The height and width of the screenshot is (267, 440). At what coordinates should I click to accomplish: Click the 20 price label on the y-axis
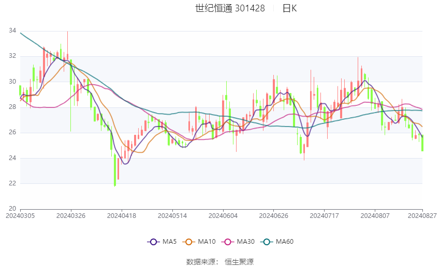[x=12, y=209]
